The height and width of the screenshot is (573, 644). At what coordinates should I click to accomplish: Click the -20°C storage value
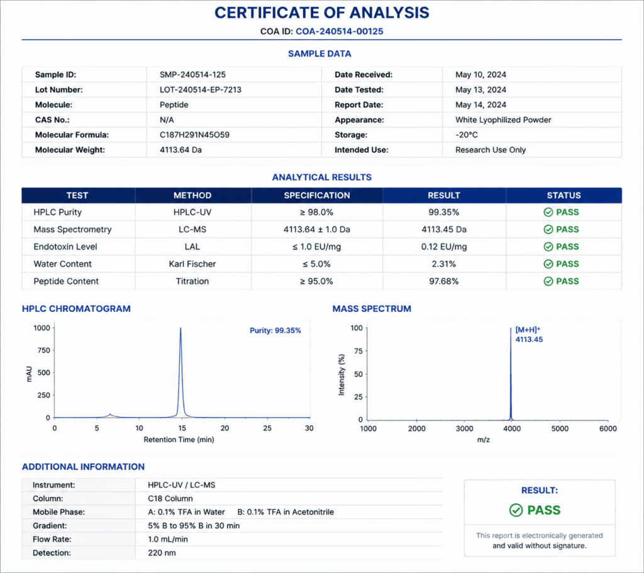click(x=467, y=135)
